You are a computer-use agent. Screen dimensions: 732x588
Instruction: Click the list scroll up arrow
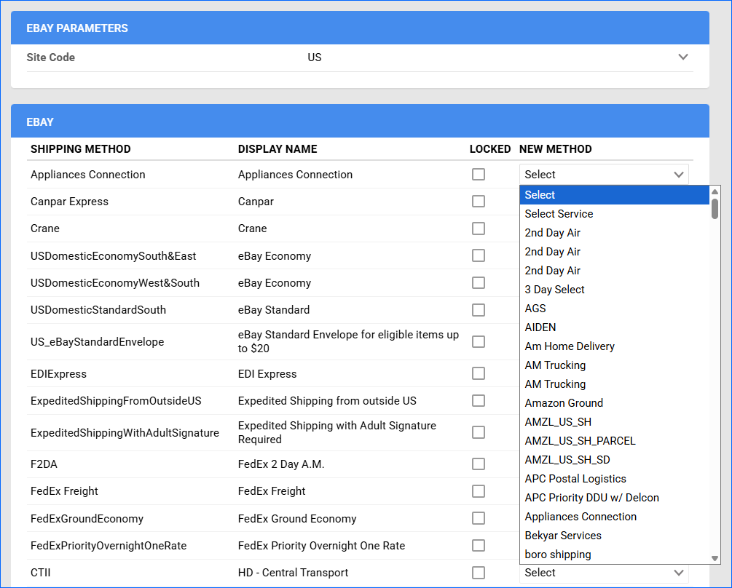tap(715, 191)
